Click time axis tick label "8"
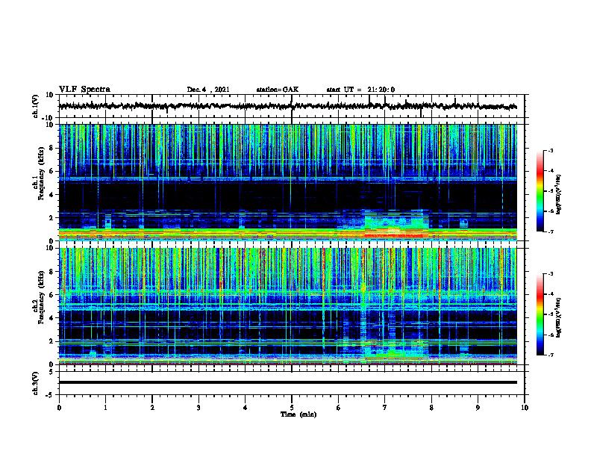 [x=431, y=408]
